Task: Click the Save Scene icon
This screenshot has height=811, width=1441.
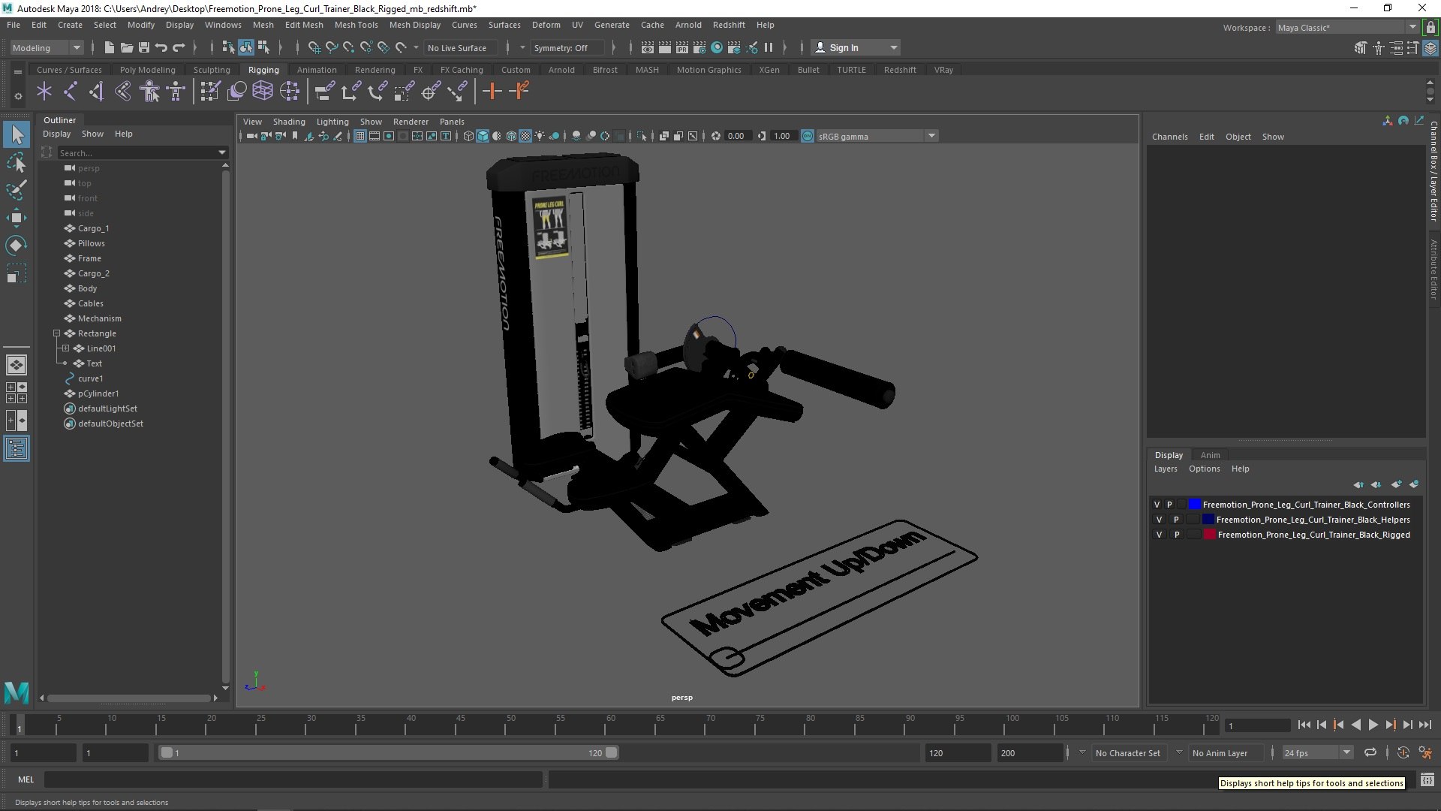Action: click(x=144, y=47)
